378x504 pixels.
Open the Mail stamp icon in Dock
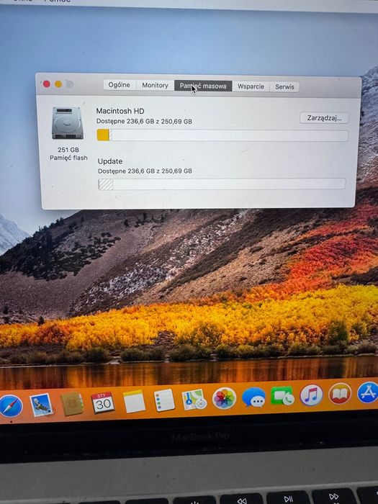coord(41,405)
